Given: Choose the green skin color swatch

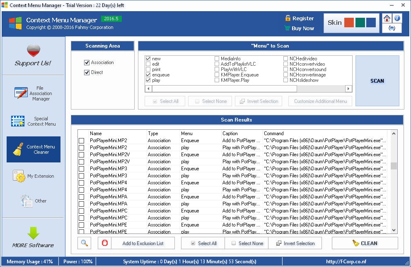Looking at the screenshot, I should [x=360, y=23].
